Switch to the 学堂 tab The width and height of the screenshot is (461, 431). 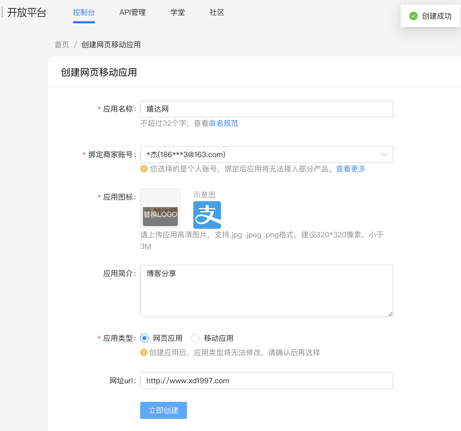(177, 12)
